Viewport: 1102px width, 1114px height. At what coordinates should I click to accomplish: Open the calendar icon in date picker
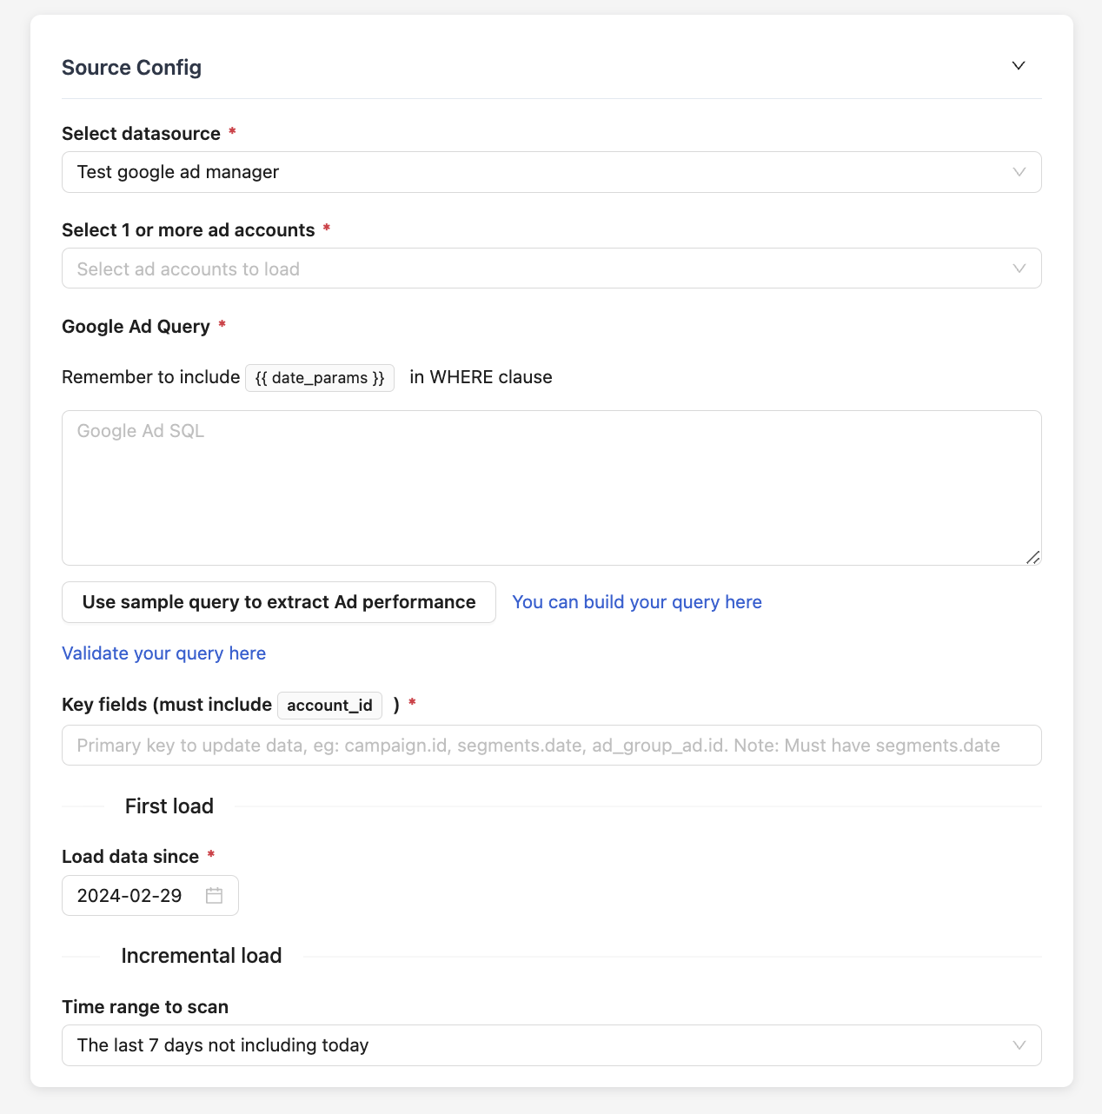pyautogui.click(x=214, y=896)
